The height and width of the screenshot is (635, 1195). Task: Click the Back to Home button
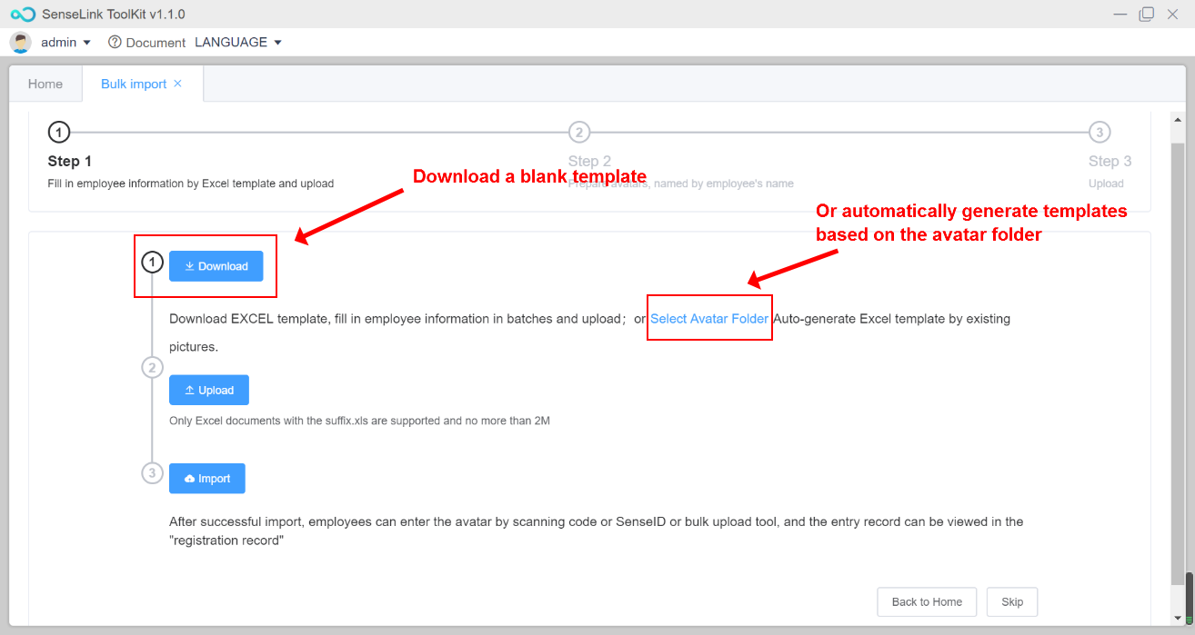coord(927,601)
